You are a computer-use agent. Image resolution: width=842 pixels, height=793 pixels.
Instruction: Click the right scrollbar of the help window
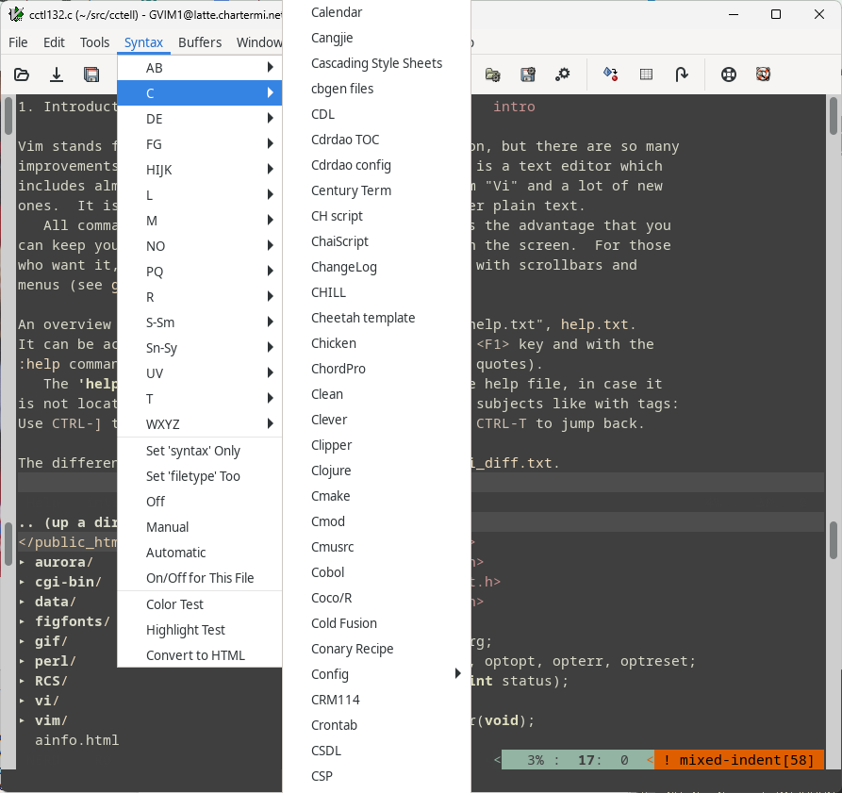[x=834, y=115]
